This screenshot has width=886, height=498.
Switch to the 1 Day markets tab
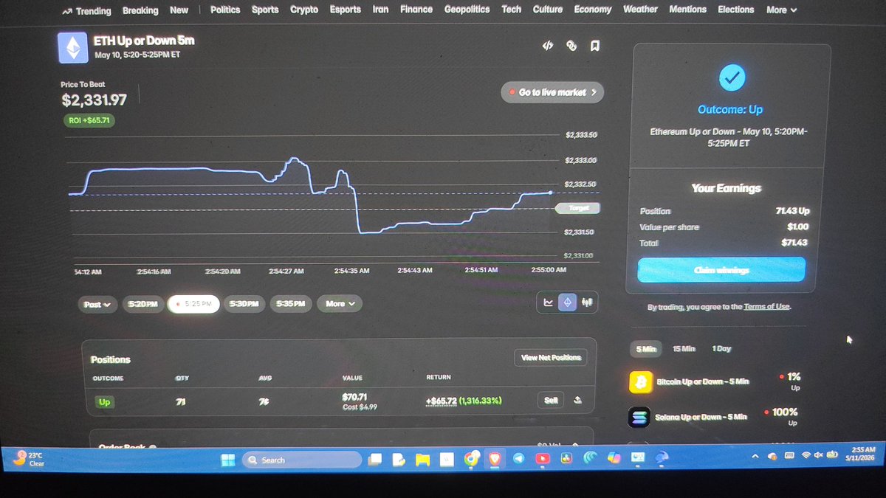click(x=721, y=348)
